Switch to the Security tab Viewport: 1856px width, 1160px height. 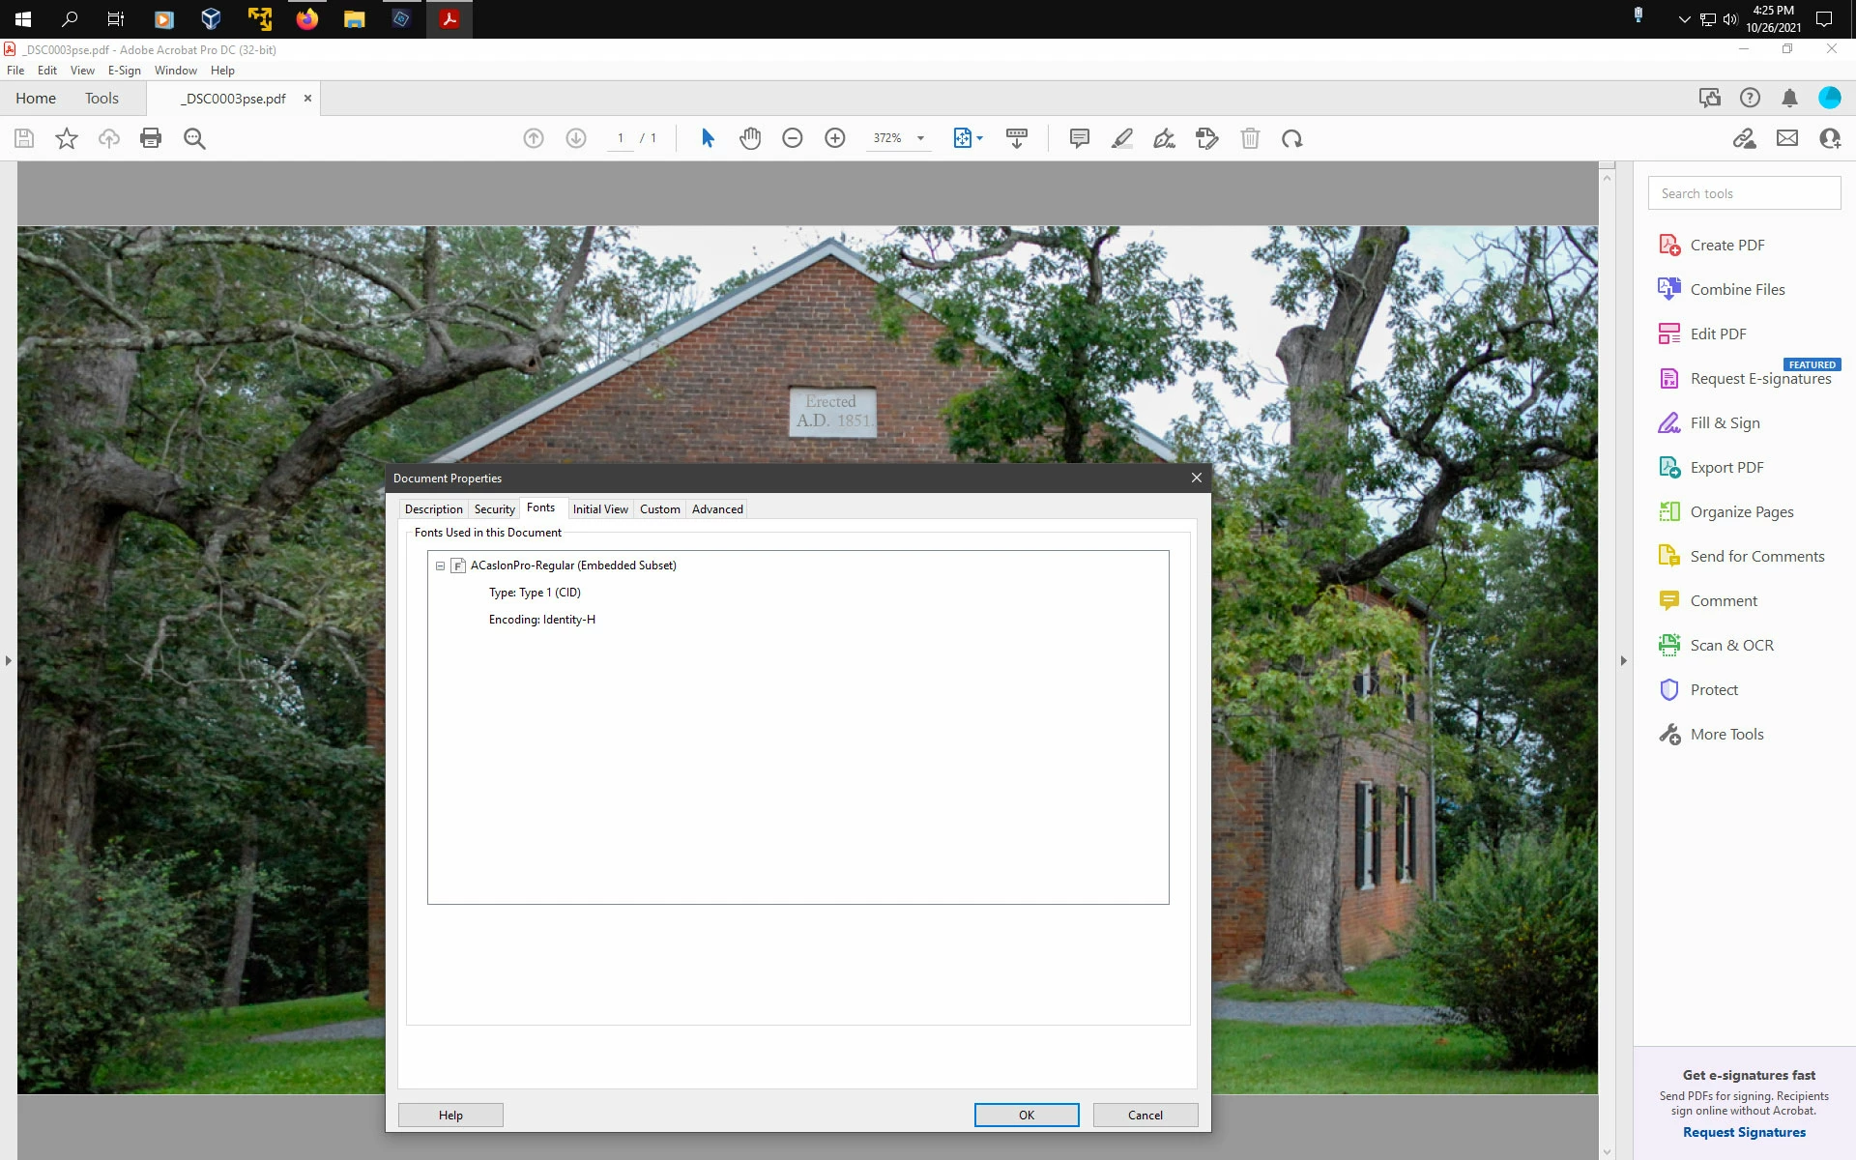point(494,509)
